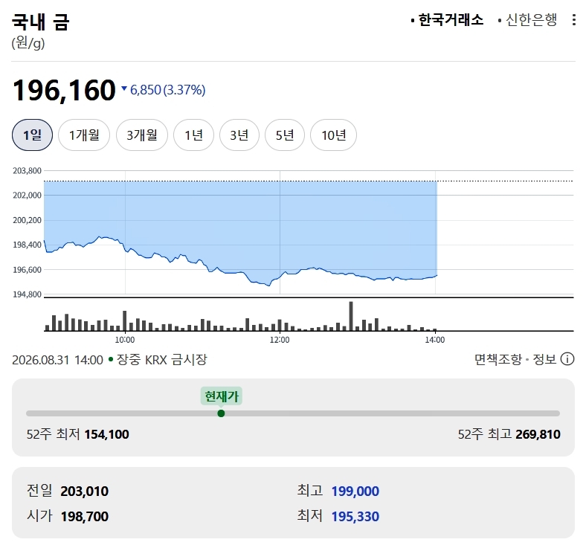Click the 14:00 time axis label
This screenshot has width=586, height=548.
[x=435, y=340]
